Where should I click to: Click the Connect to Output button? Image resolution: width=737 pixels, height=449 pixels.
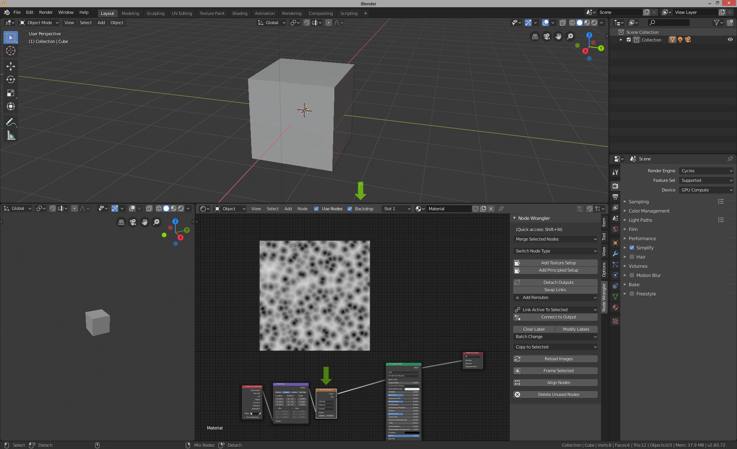pyautogui.click(x=555, y=317)
